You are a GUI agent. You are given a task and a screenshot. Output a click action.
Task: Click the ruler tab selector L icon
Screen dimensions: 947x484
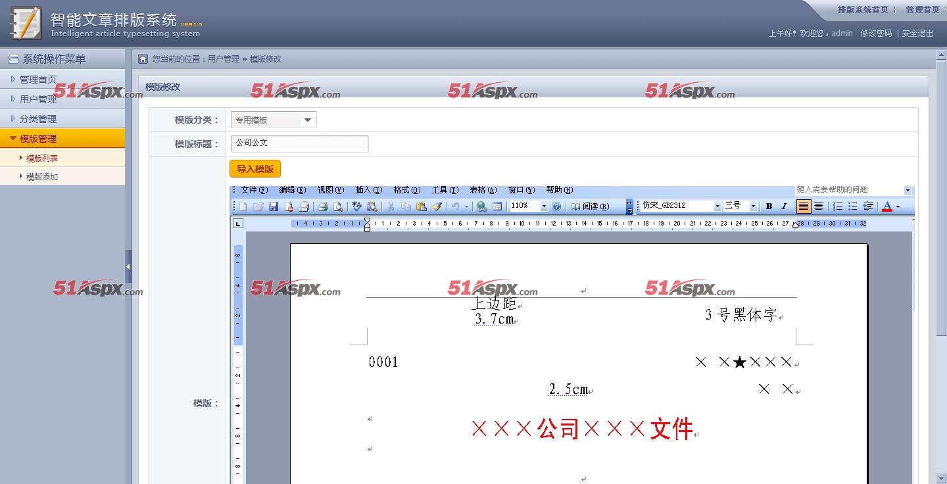click(238, 224)
